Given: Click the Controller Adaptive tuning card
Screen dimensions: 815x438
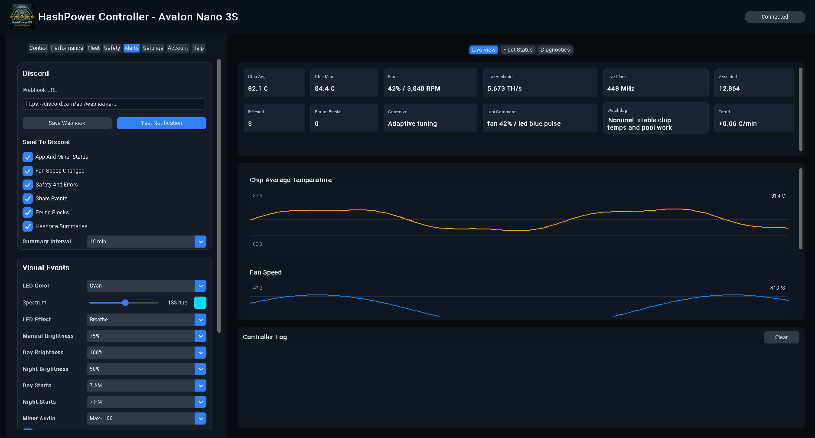Looking at the screenshot, I should (x=430, y=118).
